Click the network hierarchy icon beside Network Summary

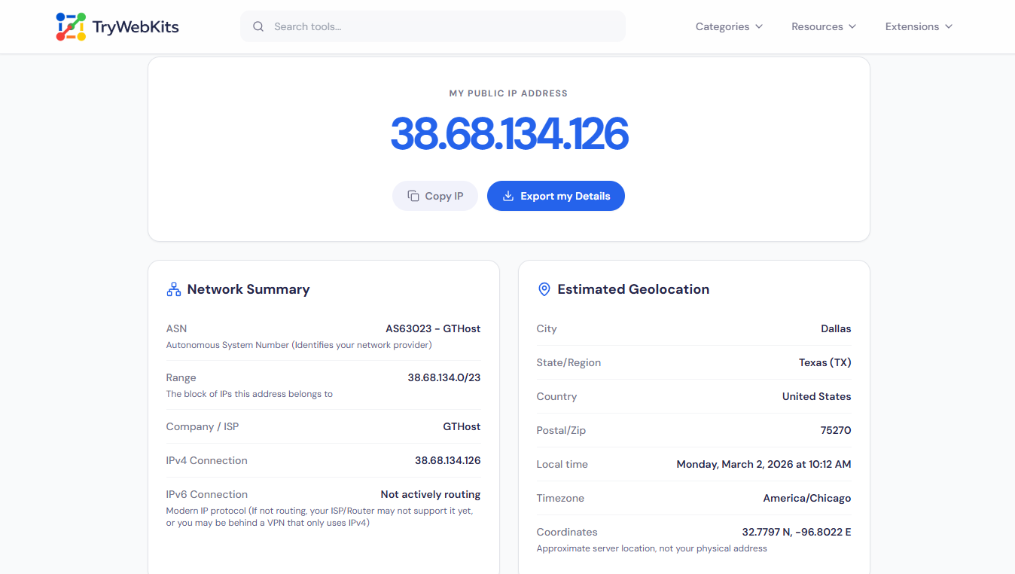click(173, 289)
